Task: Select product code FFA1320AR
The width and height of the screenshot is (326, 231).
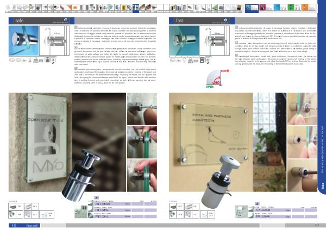Action: click(x=263, y=216)
